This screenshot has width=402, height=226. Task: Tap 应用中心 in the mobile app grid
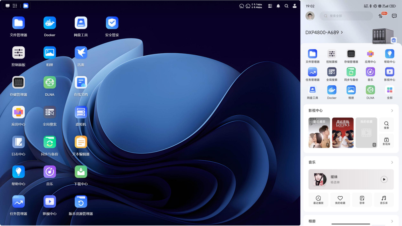(370, 54)
